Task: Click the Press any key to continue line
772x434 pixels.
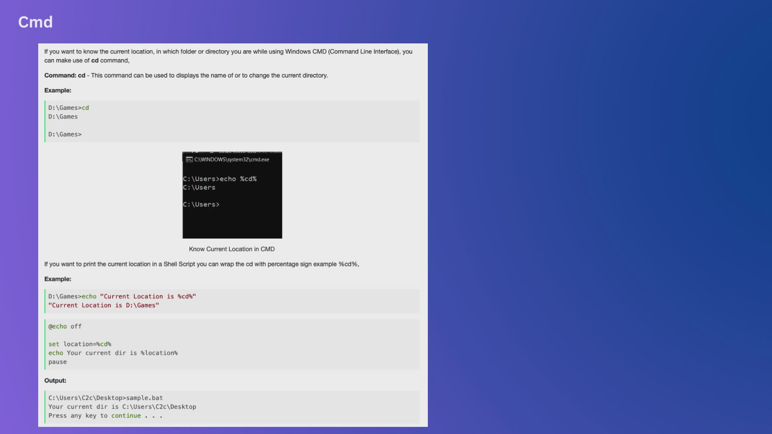Action: pos(105,416)
